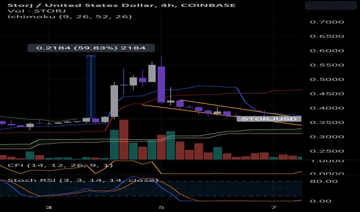Click the 0.5000 price axis label
360x212 pixels.
(327, 79)
